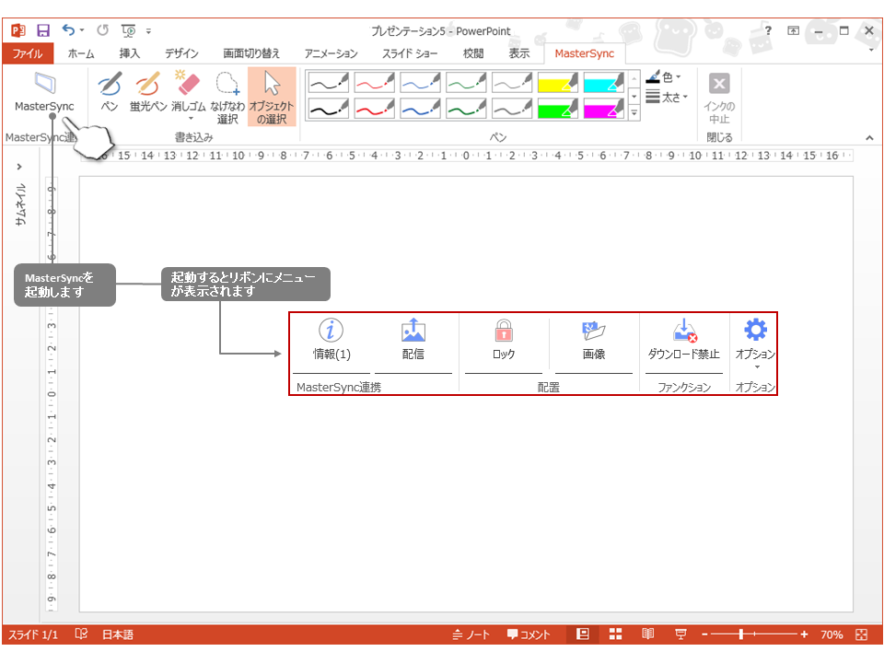Switch to the Insert (挿入) tab
The width and height of the screenshot is (884, 663).
point(129,53)
